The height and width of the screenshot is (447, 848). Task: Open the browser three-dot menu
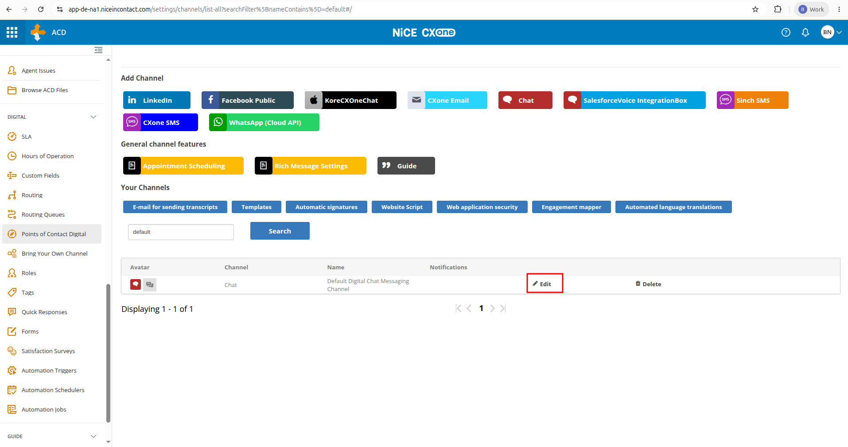pos(839,9)
